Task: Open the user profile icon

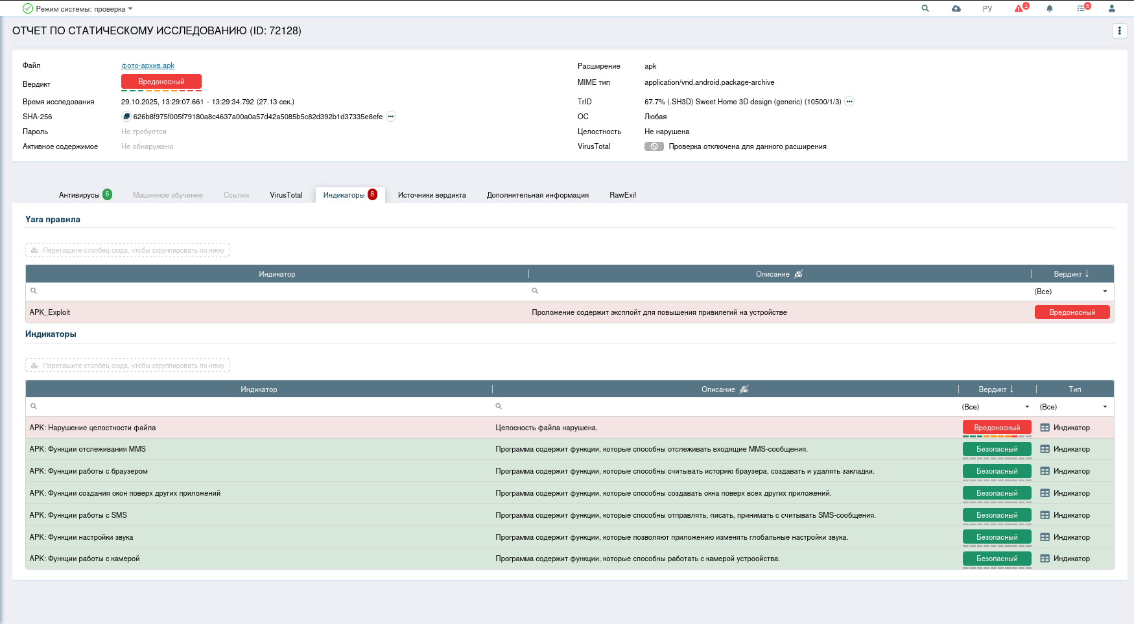Action: 1112,8
